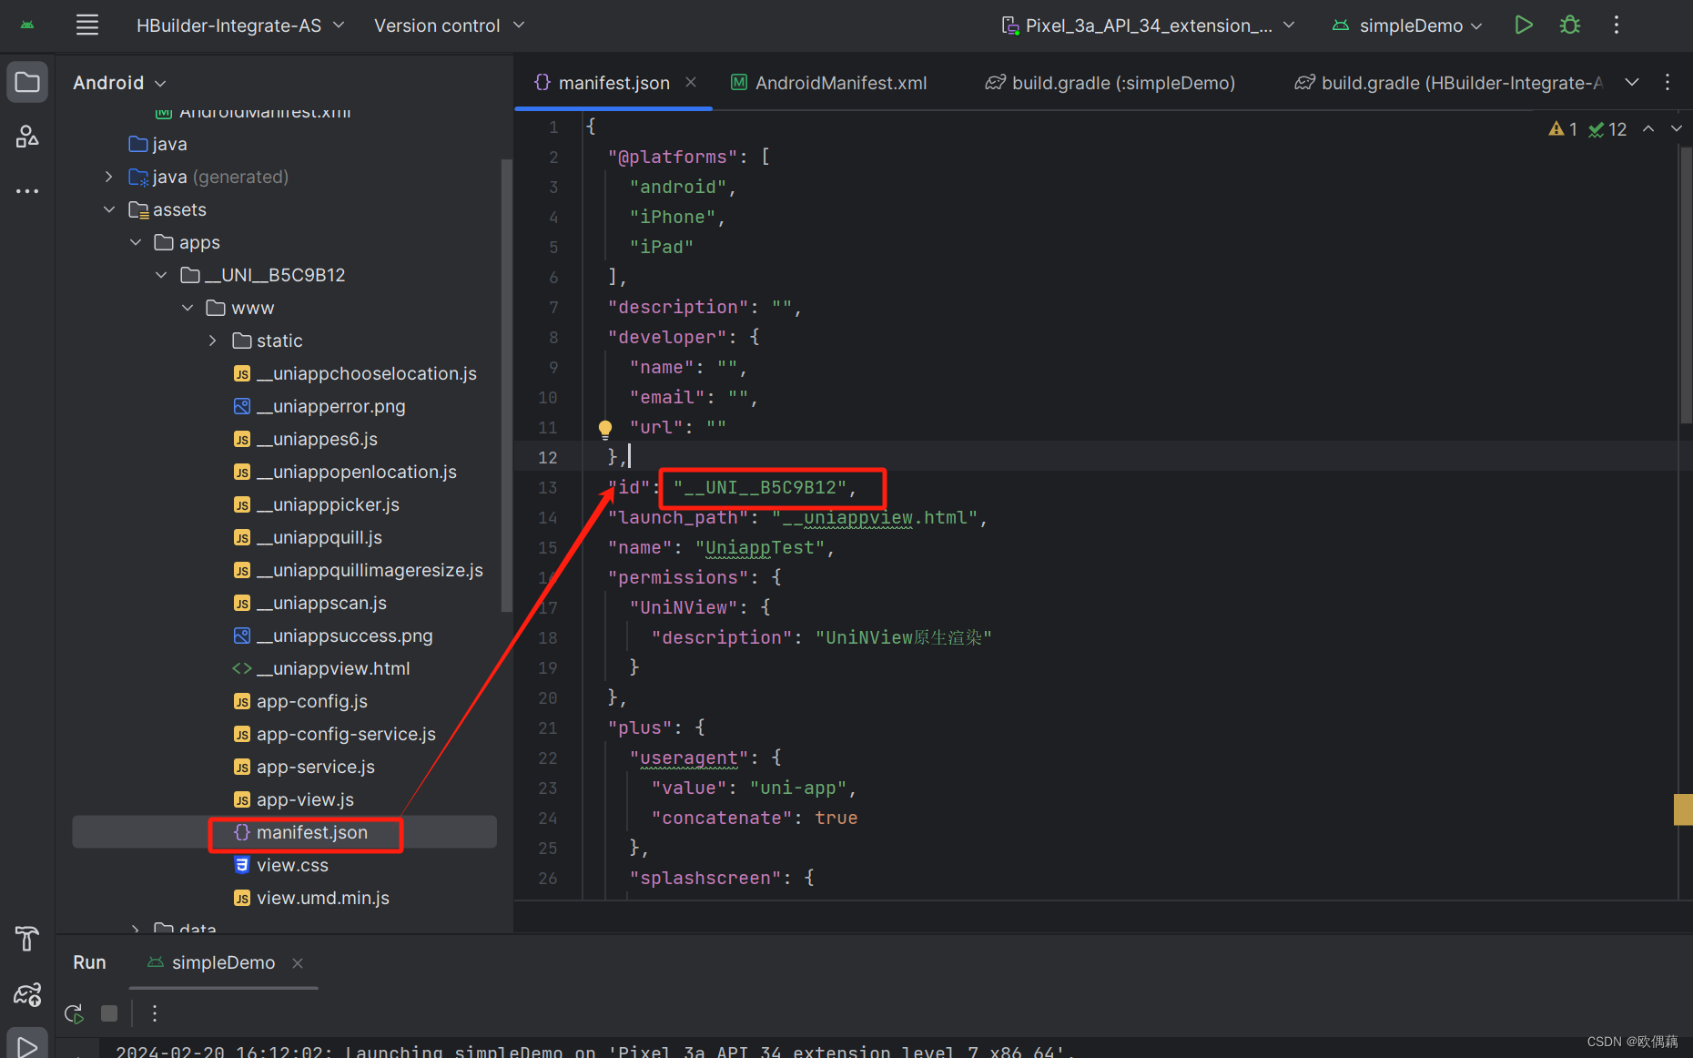Open the Run tool window icon

(27, 1045)
